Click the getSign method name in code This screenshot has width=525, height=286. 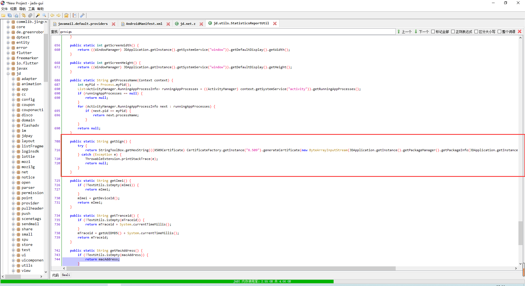(x=117, y=141)
